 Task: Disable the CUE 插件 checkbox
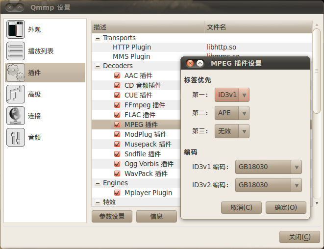click(117, 95)
